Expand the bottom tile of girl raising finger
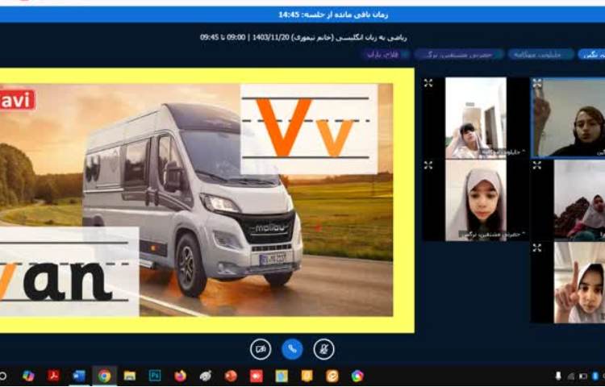 click(537, 248)
